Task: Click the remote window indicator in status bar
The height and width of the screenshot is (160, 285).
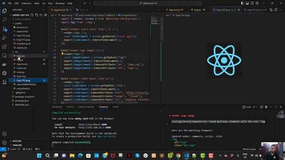Action: coord(3,149)
